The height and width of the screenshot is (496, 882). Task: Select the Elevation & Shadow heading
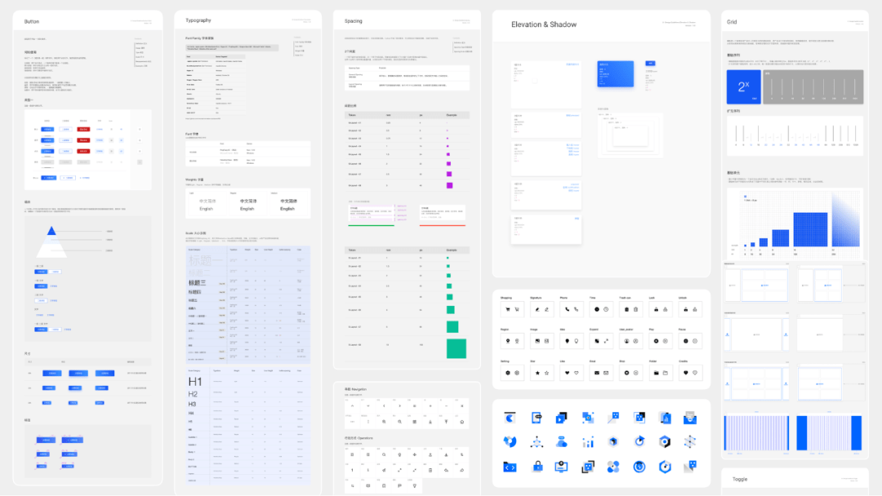544,24
